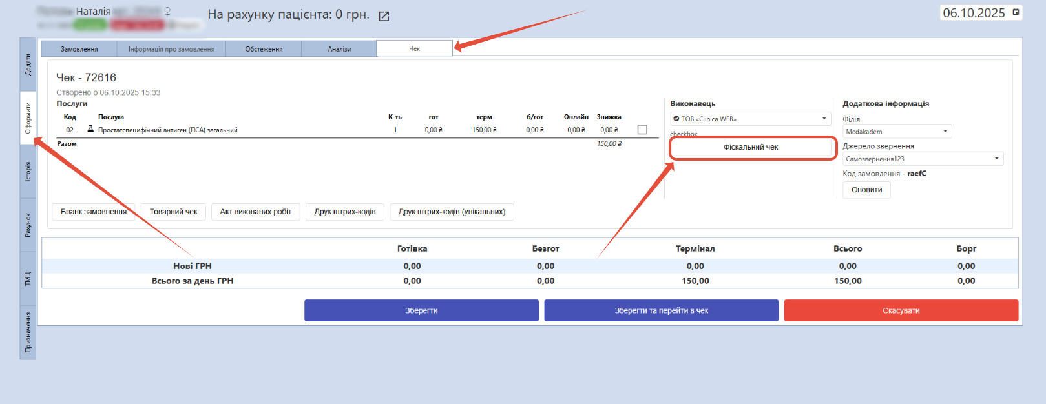Go to the Обстеження tab
This screenshot has height=404, width=1046.
tap(264, 49)
